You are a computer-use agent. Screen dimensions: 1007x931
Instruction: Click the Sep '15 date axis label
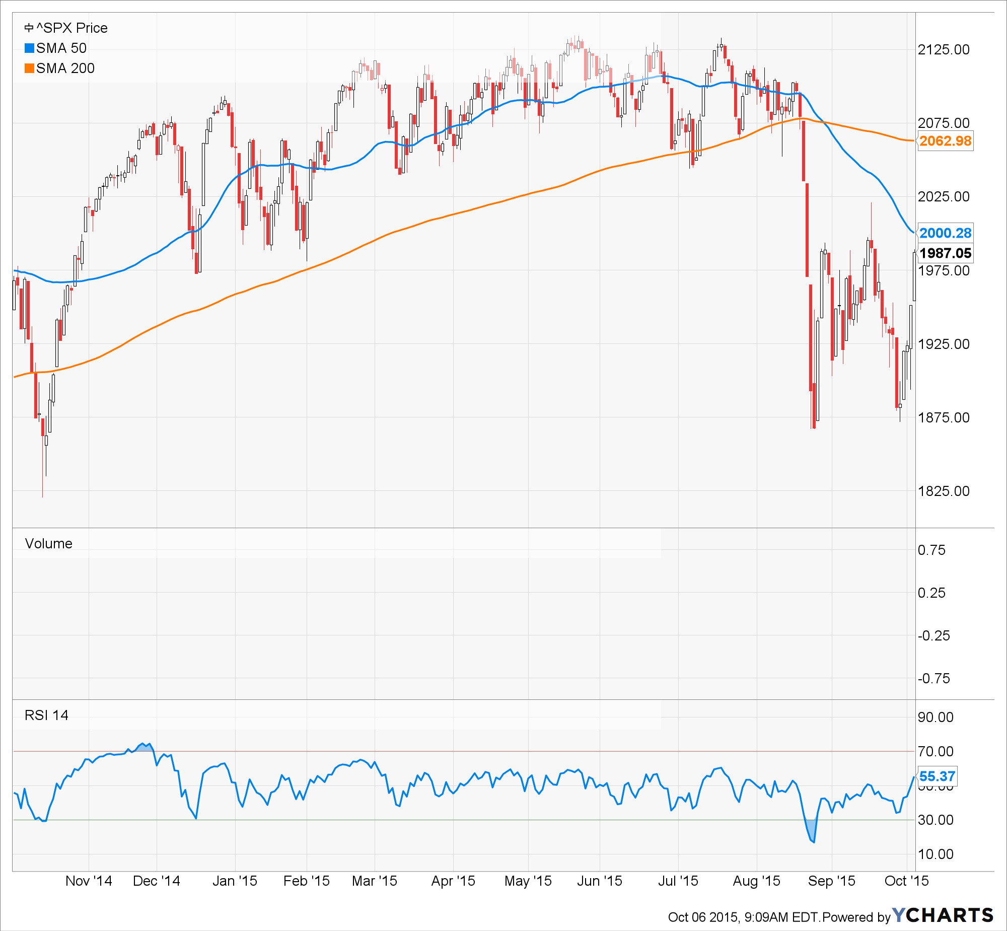[831, 881]
